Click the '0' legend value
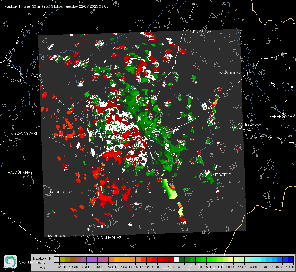The width and height of the screenshot is (296, 272). 179,267
